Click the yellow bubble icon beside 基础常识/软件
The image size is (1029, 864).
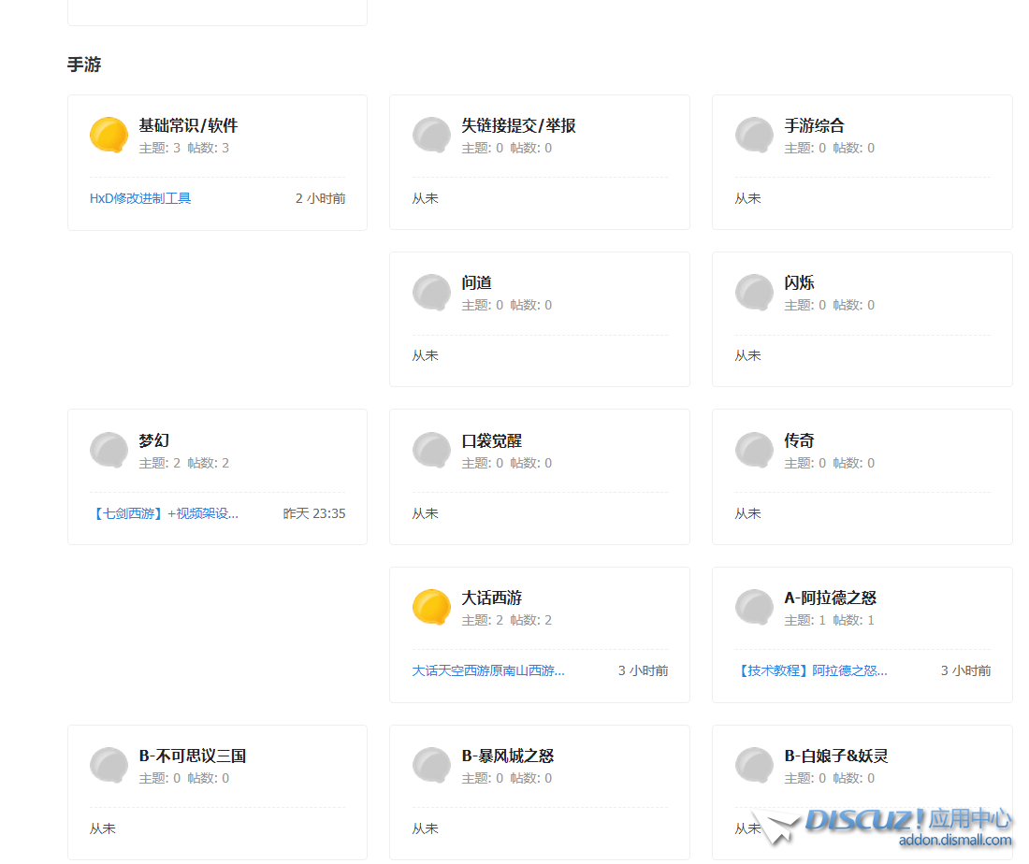109,136
